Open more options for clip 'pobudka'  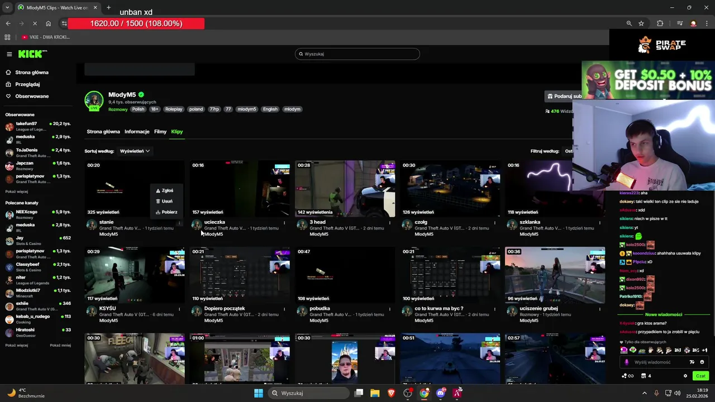coord(389,309)
